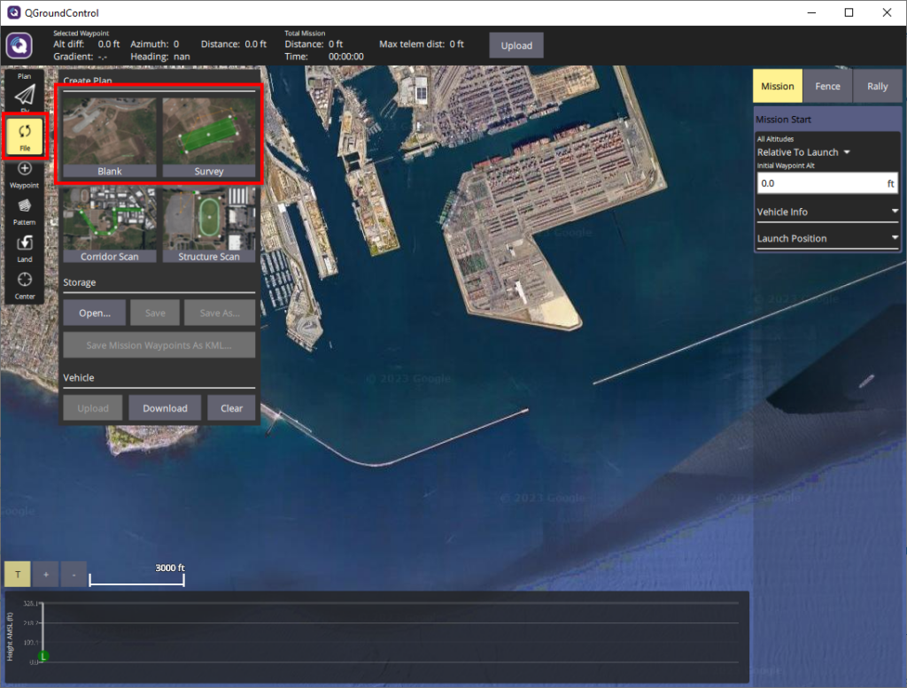
Task: Toggle the map type with the T button
Action: (x=17, y=574)
